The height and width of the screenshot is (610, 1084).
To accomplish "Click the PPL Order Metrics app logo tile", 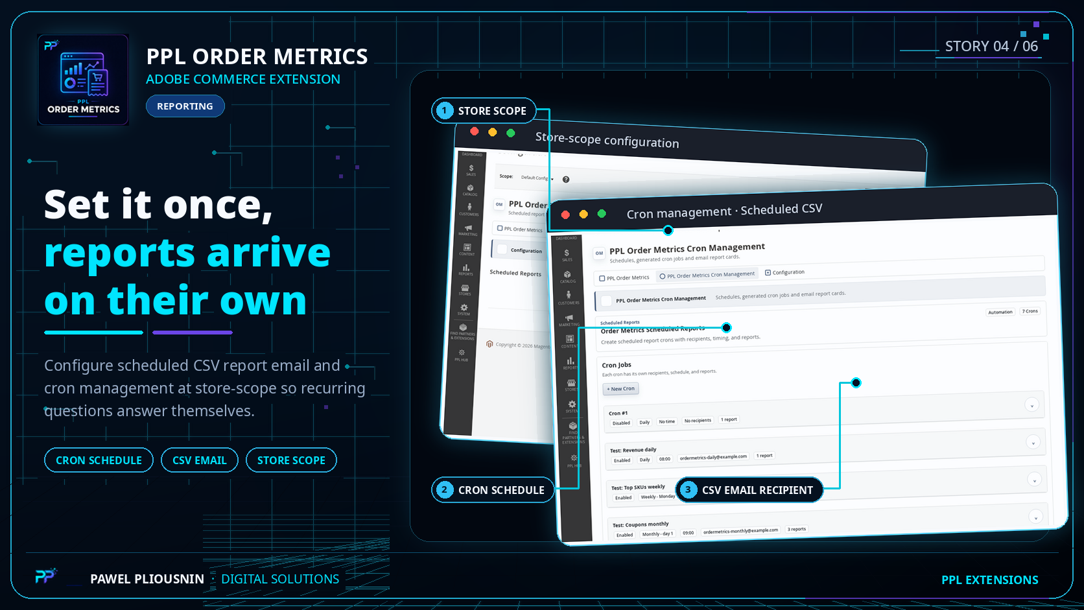I will pyautogui.click(x=83, y=80).
